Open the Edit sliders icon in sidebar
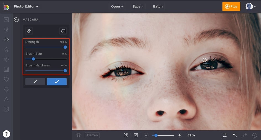 (x=6, y=30)
